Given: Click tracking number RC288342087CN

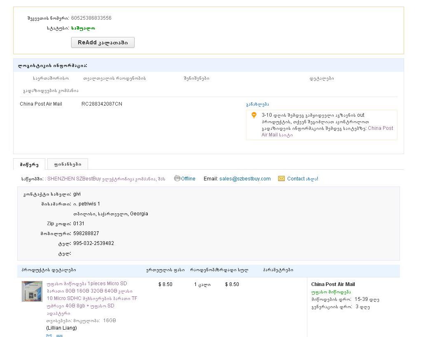Looking at the screenshot, I should tap(102, 104).
